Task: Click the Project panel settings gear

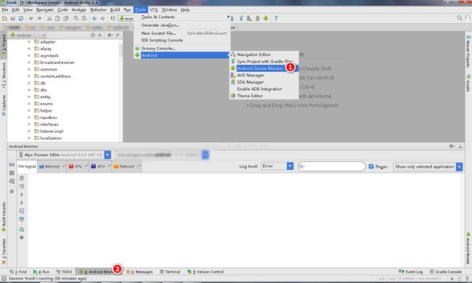Action: 110,35
